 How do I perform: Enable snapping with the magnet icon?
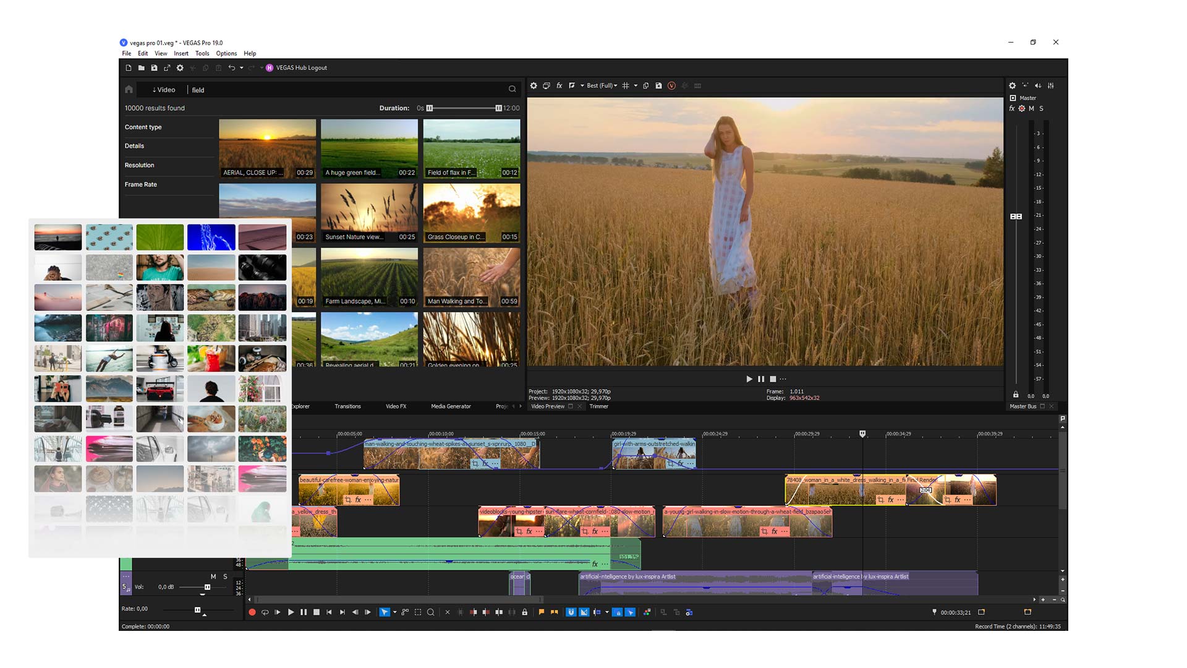(571, 612)
